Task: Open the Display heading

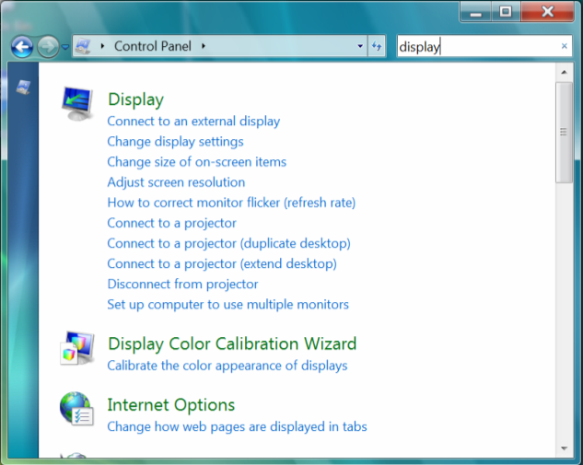Action: tap(135, 99)
